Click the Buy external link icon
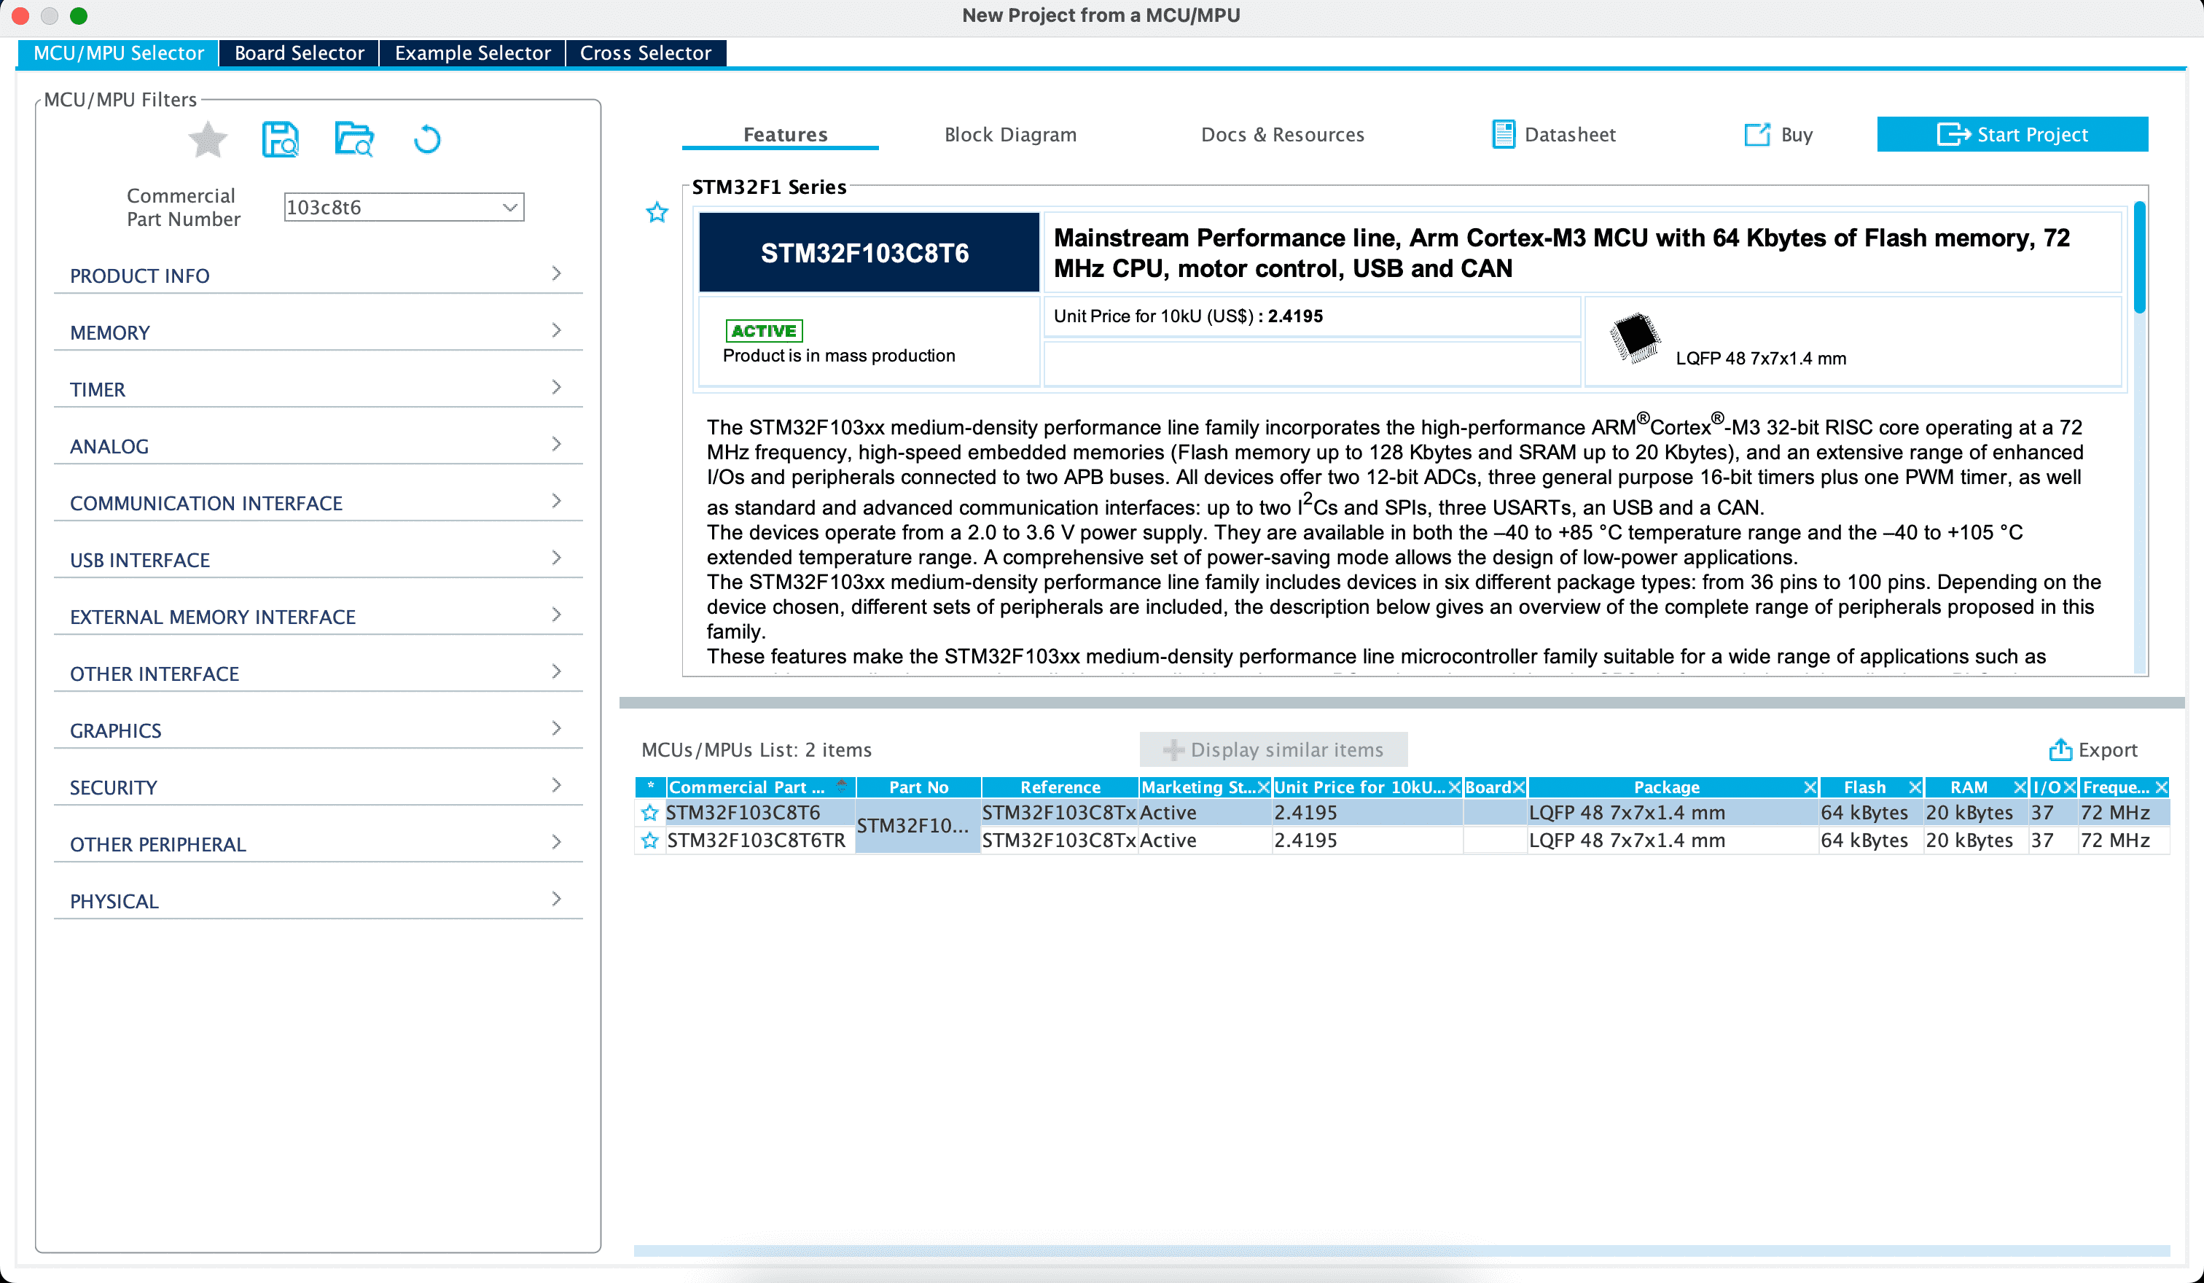The image size is (2204, 1283). (x=1756, y=135)
